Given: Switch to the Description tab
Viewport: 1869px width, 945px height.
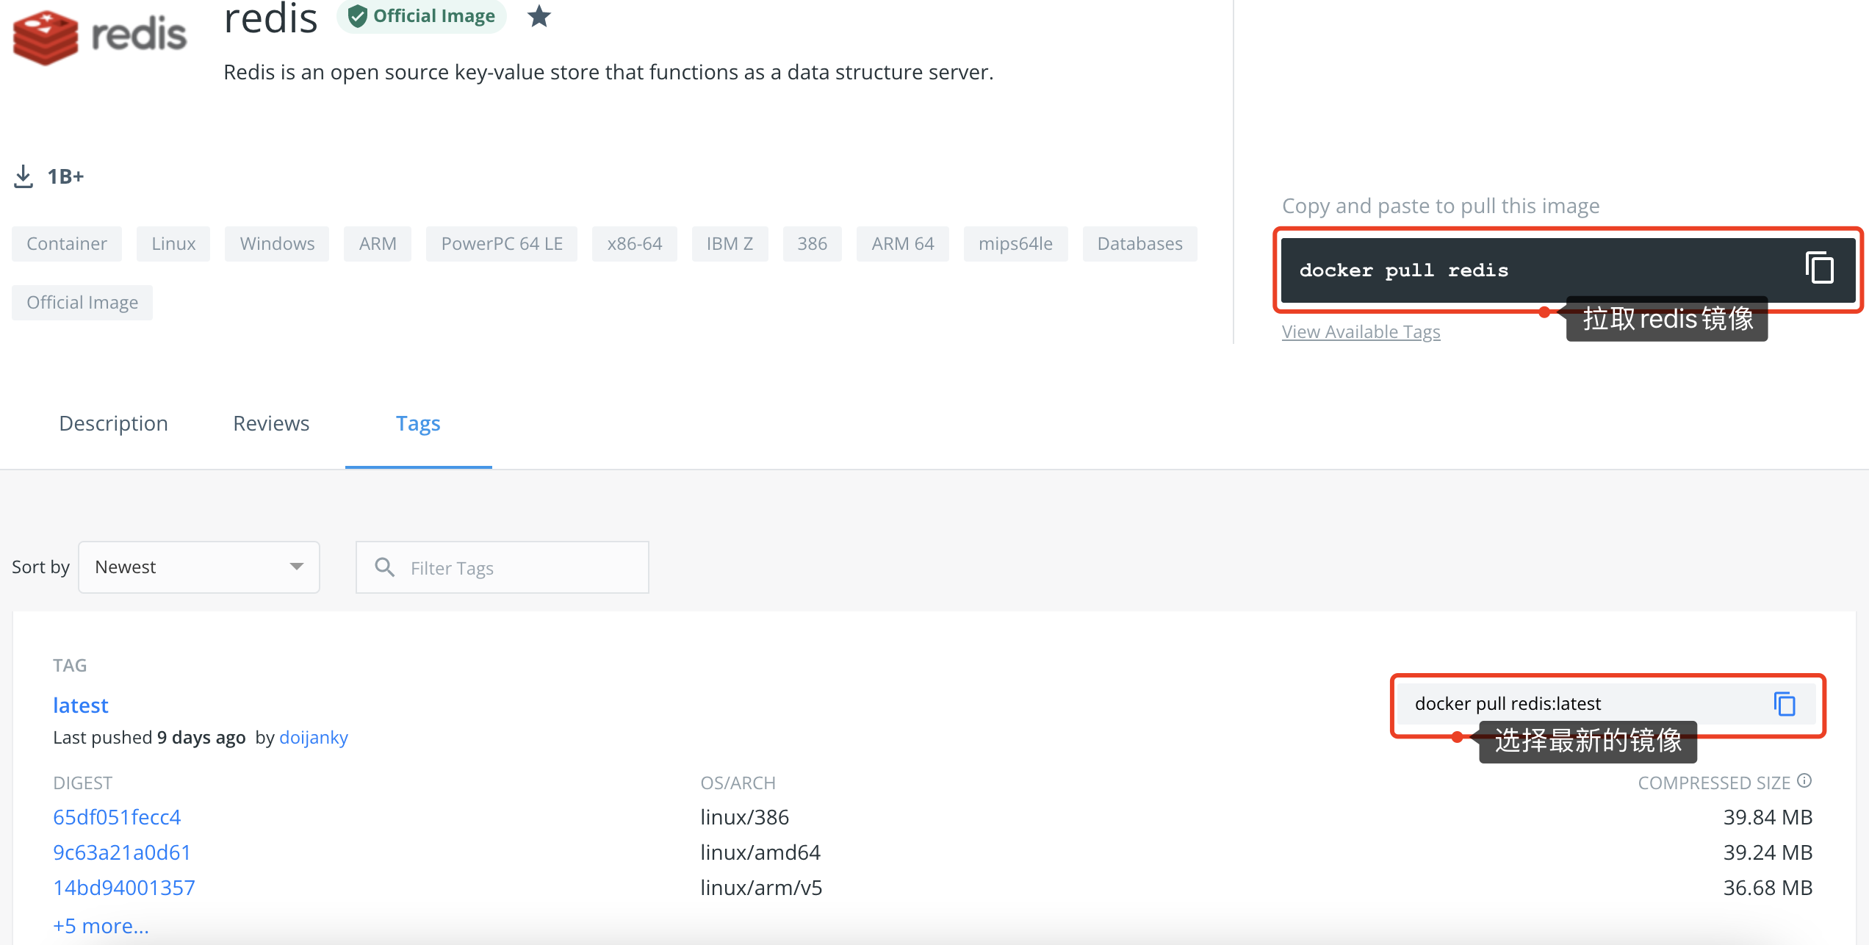Looking at the screenshot, I should [113, 424].
